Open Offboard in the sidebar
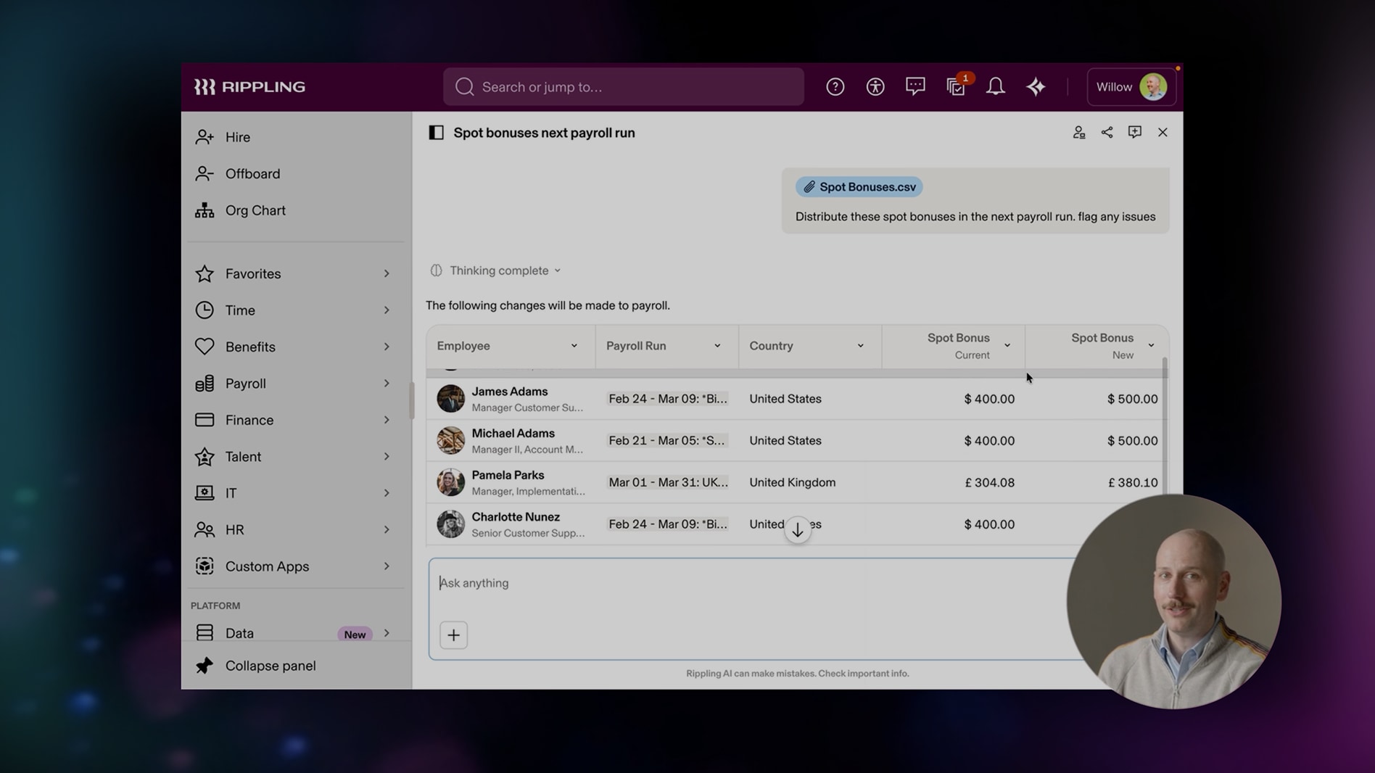 pos(295,174)
